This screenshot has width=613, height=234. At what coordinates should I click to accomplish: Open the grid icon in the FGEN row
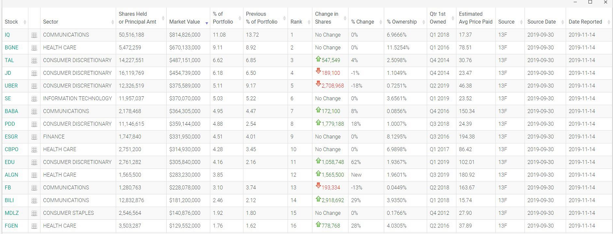34,226
